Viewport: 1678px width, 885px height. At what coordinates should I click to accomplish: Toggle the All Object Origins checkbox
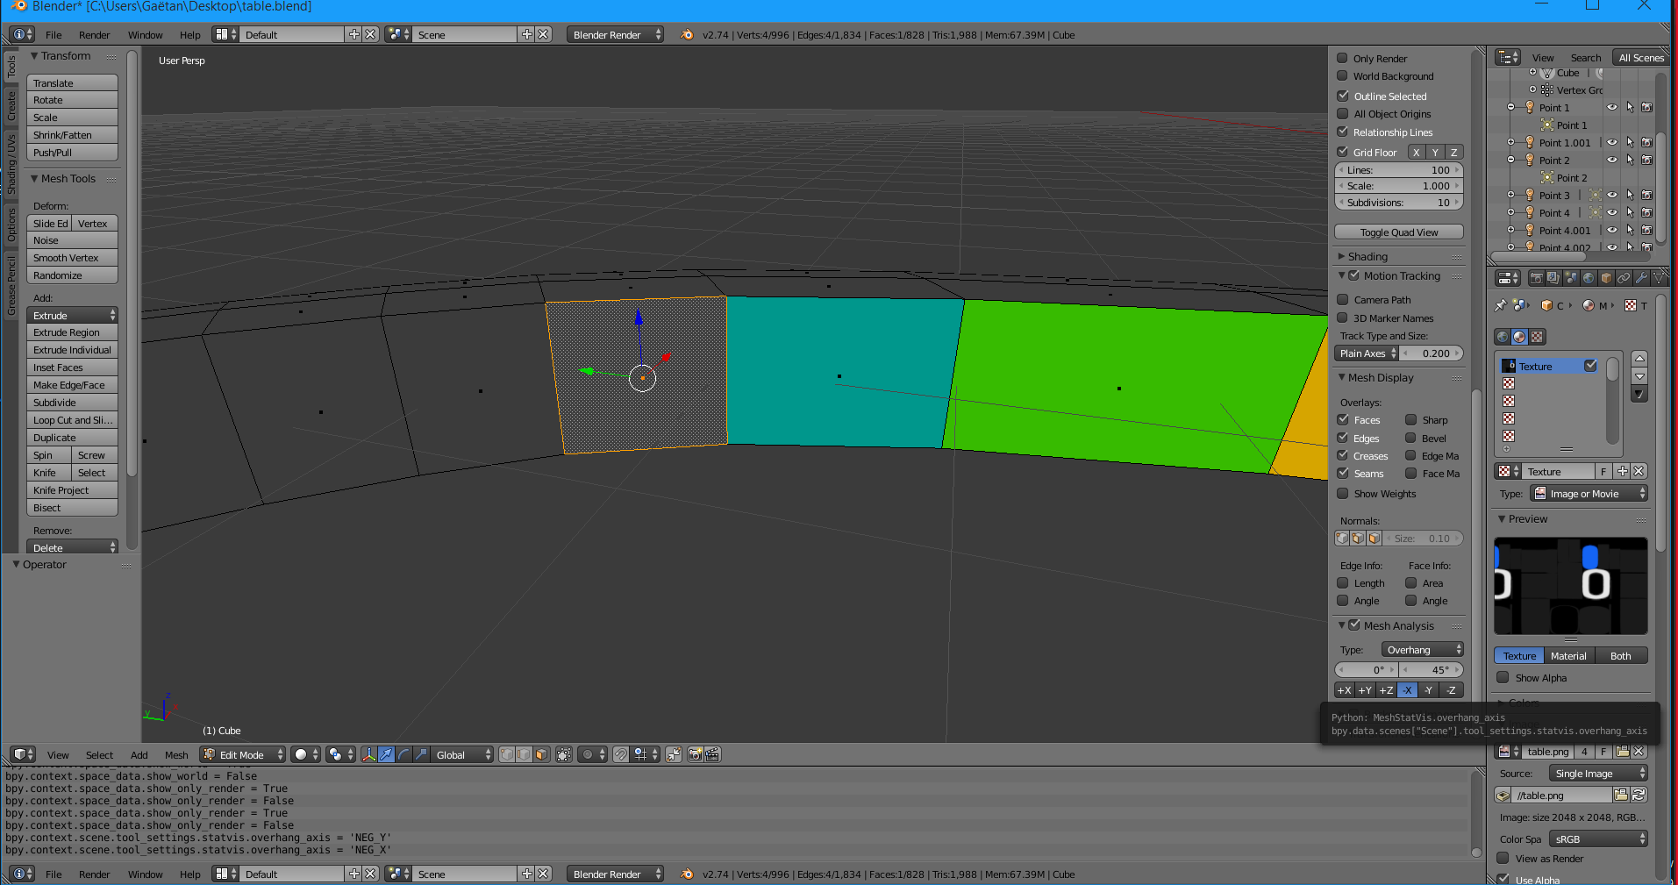pos(1342,114)
